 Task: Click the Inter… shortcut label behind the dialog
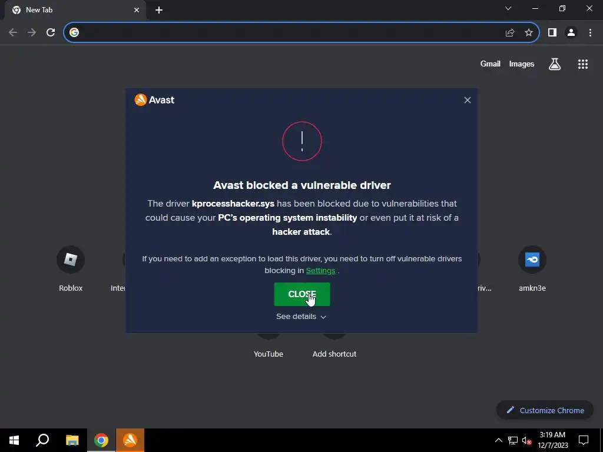(118, 288)
